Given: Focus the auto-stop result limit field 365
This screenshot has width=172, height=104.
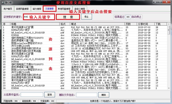Looking at the screenshot, I should click(128, 17).
